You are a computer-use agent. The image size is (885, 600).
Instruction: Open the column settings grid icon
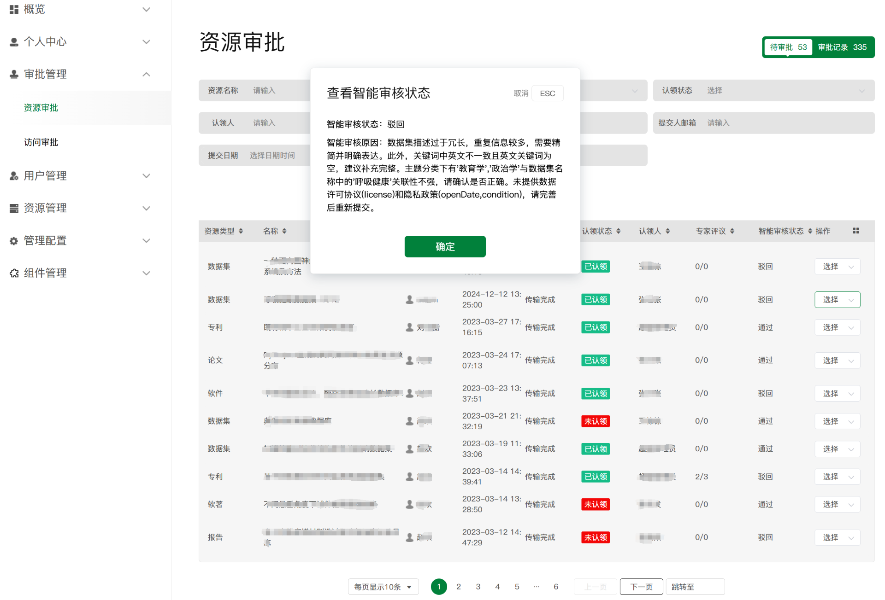click(855, 231)
